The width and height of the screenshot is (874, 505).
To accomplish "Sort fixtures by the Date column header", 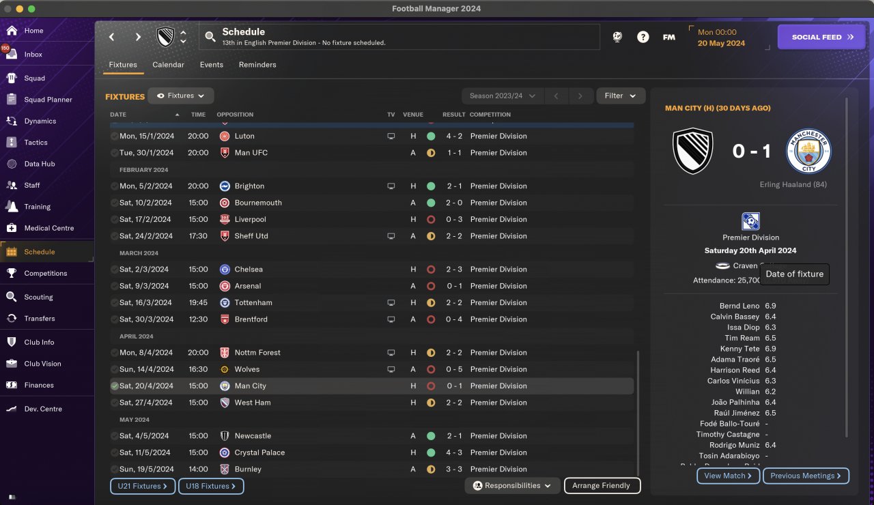I will coord(118,115).
